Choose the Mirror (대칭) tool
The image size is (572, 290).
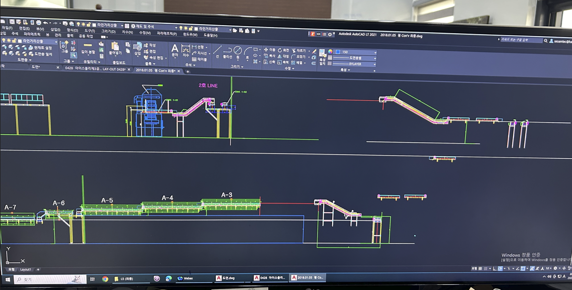284,56
